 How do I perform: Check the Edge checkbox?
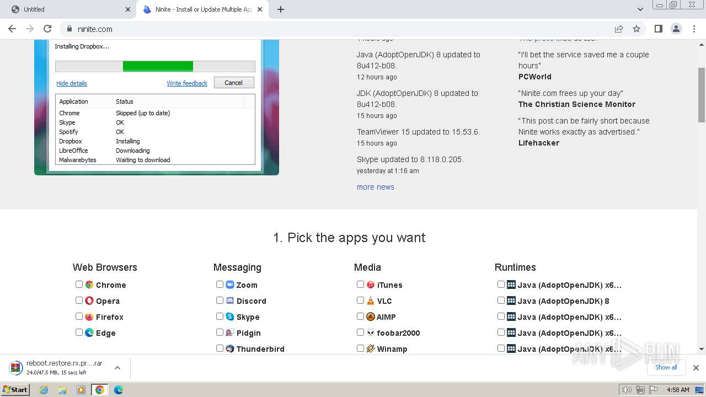click(79, 332)
